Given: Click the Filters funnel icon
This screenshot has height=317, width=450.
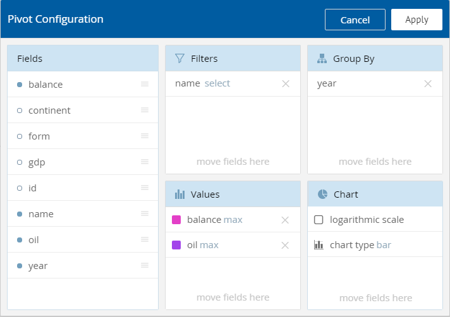Looking at the screenshot, I should point(179,59).
